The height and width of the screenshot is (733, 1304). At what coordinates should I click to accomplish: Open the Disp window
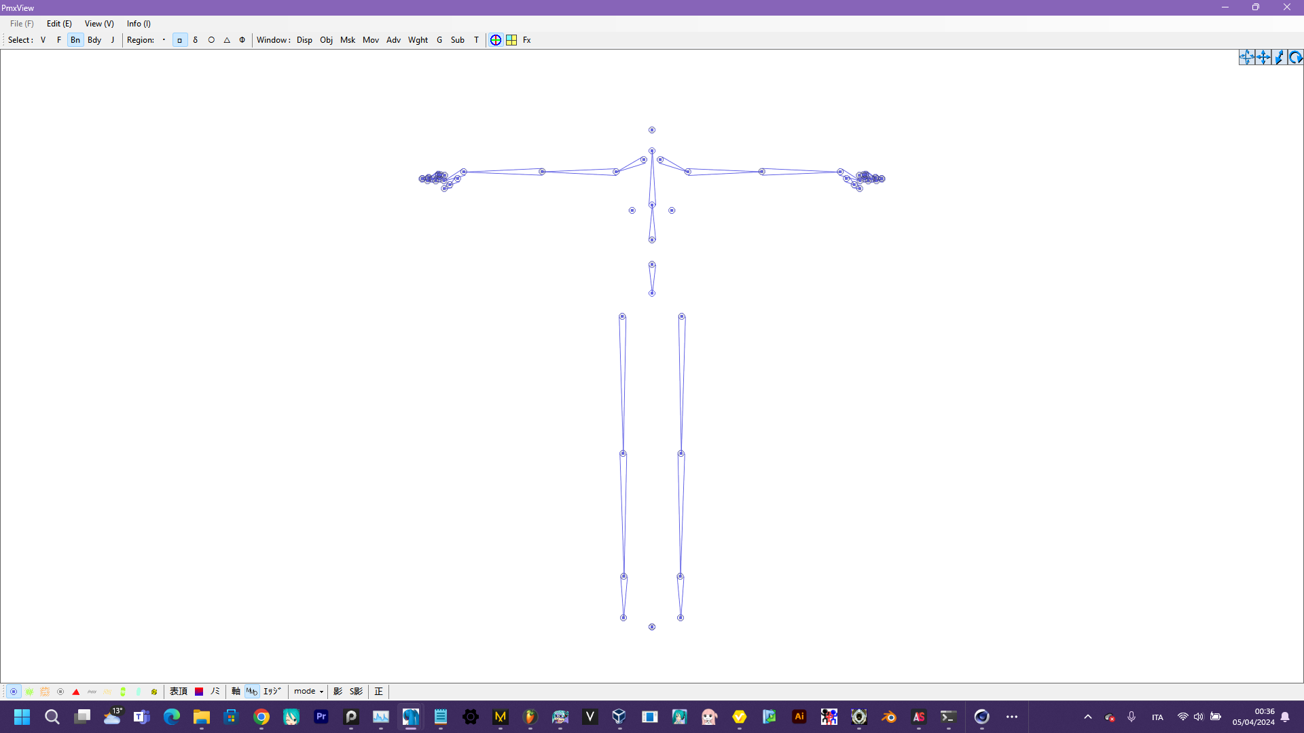pos(304,40)
